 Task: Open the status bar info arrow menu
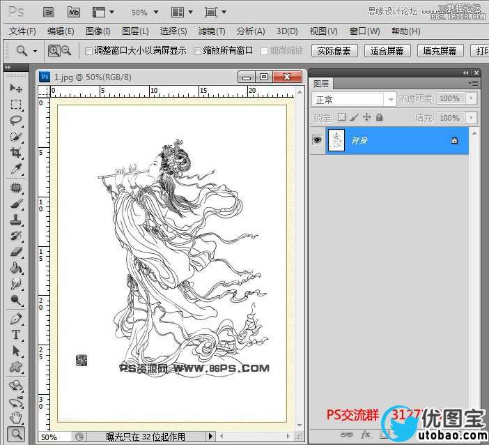pyautogui.click(x=210, y=436)
